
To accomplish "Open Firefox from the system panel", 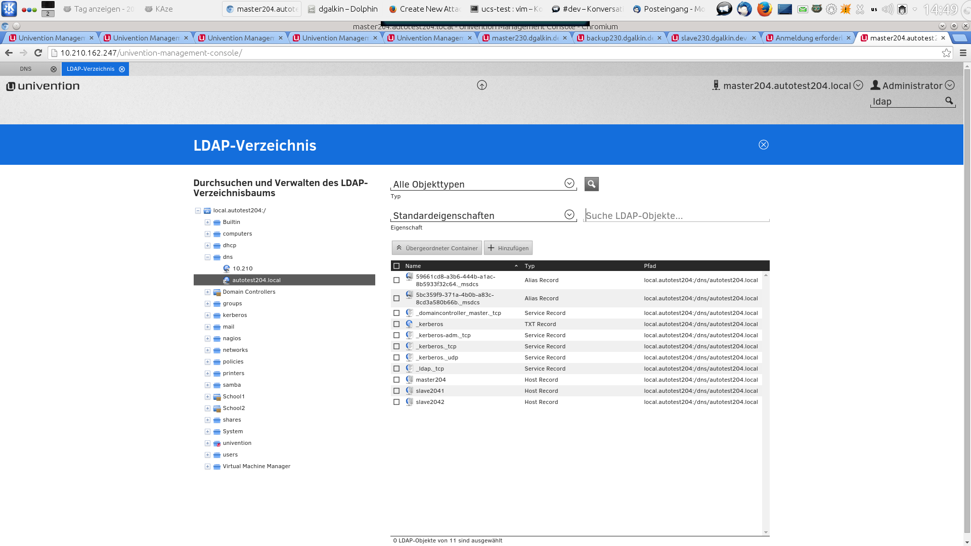I will click(764, 9).
